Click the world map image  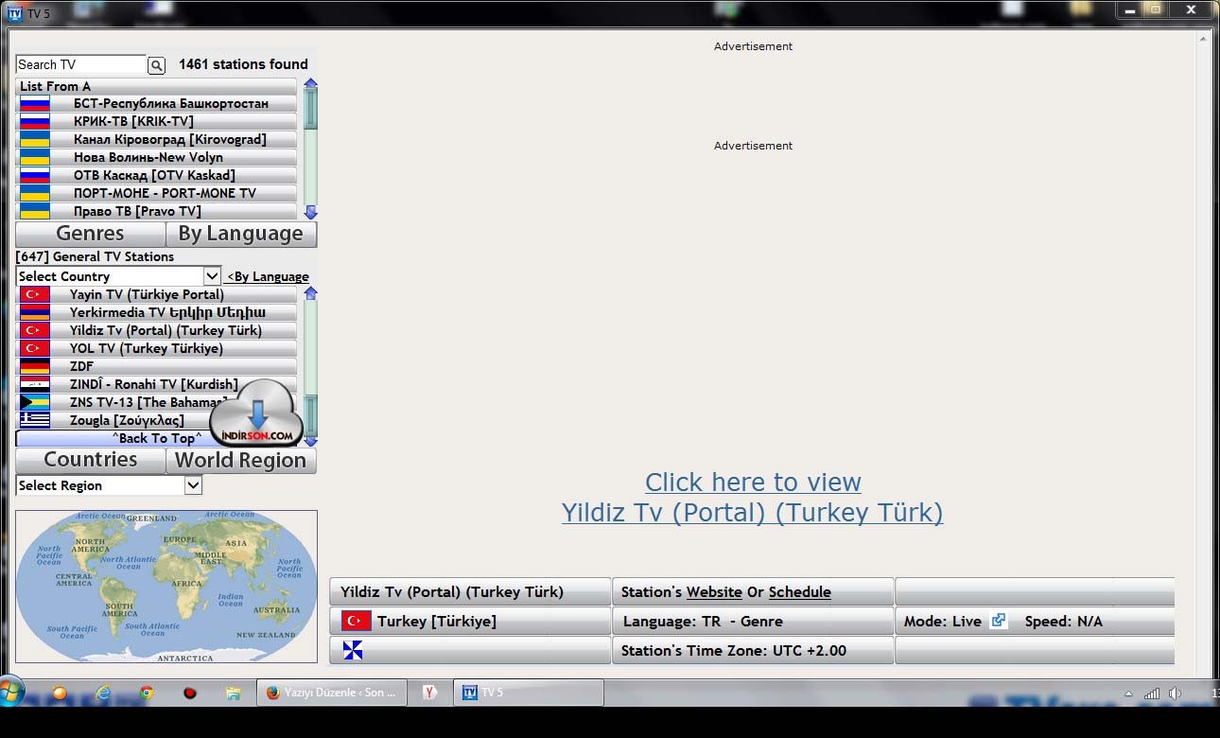pos(166,587)
